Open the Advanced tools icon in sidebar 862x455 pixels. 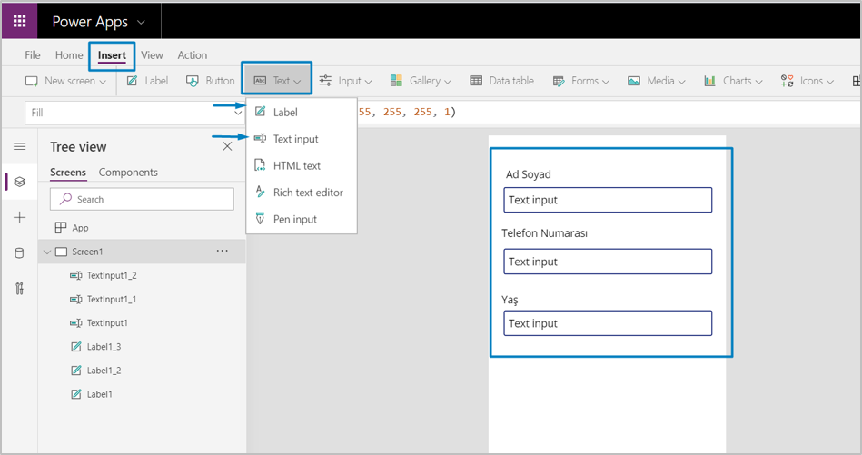[x=19, y=289]
